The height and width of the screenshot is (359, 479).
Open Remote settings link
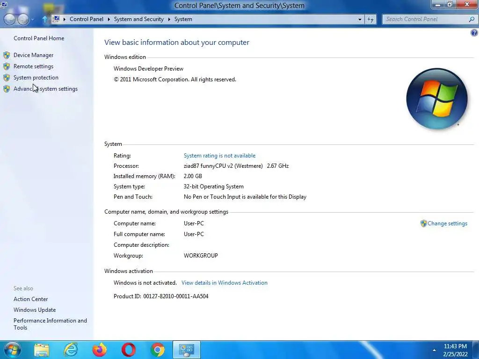click(33, 66)
